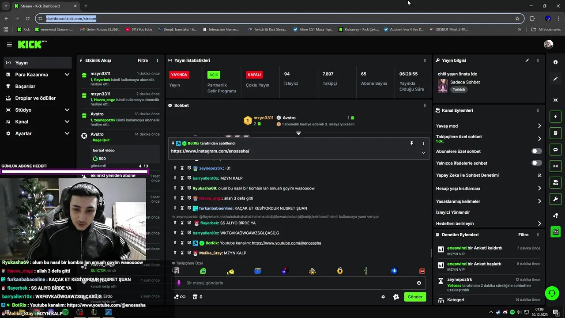Viewport: 565px width, 318px height.
Task: Open Etkinlik Akışı panel options menu
Action: pos(158,61)
